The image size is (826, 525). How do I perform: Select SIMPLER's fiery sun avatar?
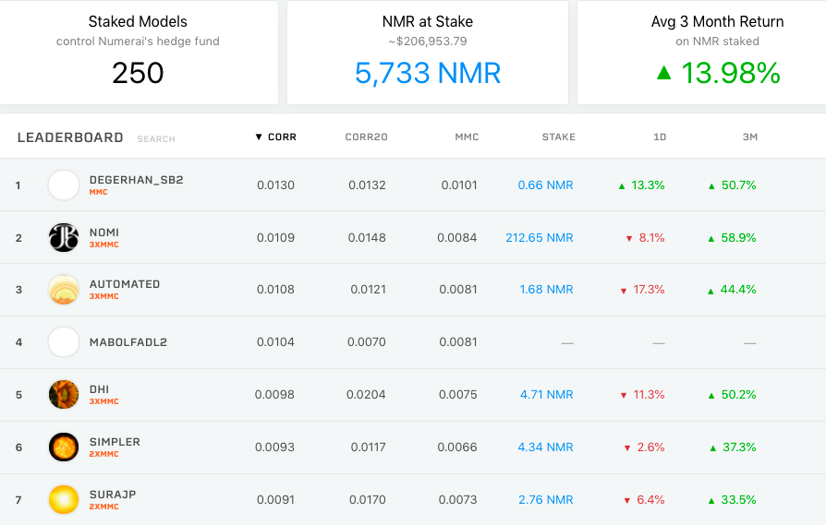(x=64, y=447)
